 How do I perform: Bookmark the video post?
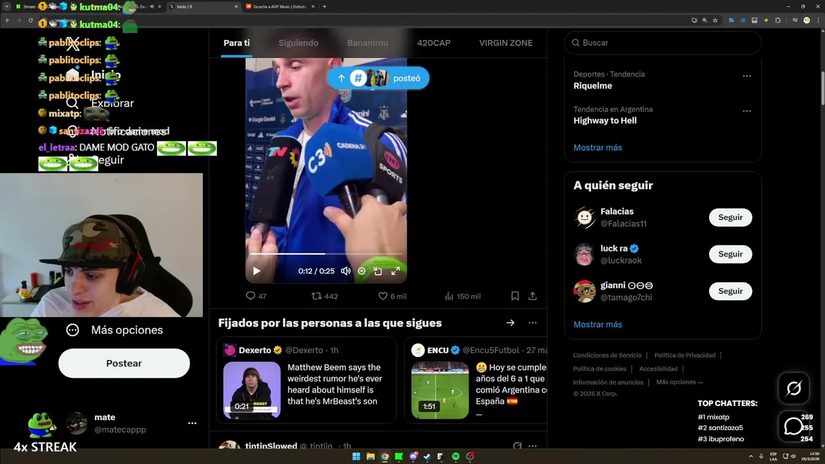pyautogui.click(x=515, y=296)
